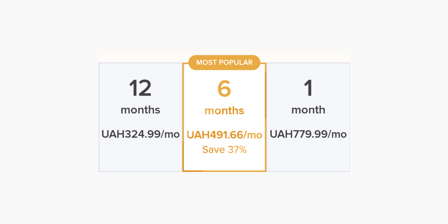The height and width of the screenshot is (224, 448).
Task: Choose the 6 months plan card
Action: [x=225, y=117]
